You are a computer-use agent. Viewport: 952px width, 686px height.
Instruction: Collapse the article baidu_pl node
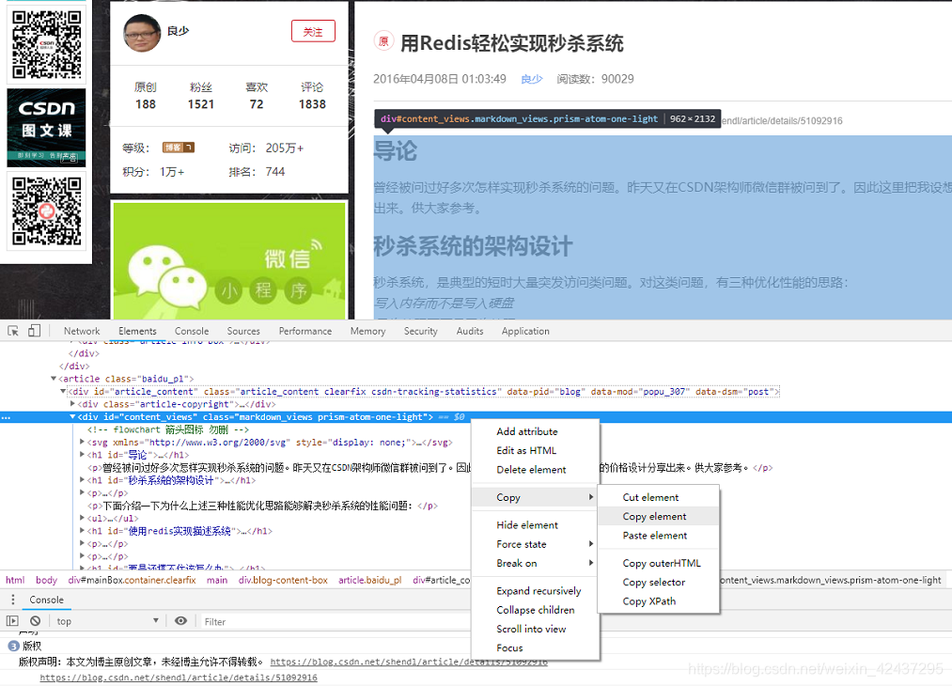coord(54,378)
